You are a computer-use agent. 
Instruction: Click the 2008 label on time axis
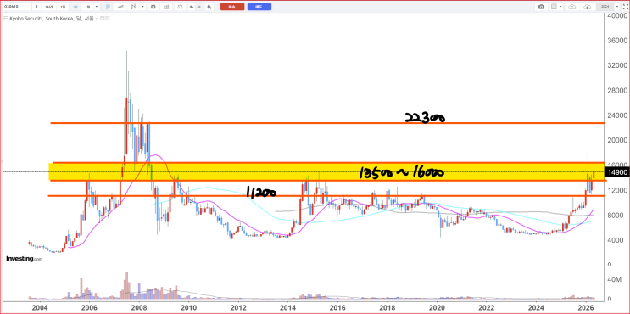click(x=139, y=307)
